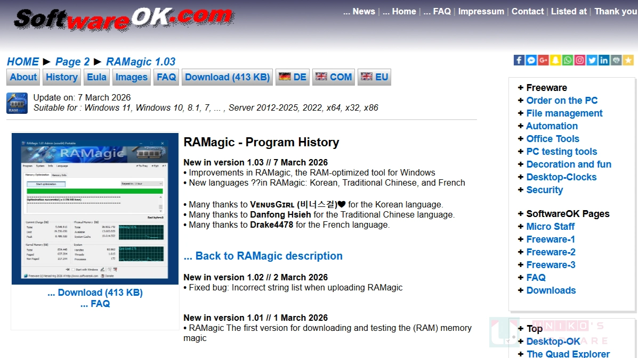Viewport: 638px width, 358px height.
Task: Select the 'New in version 1.03 // 7 March 2026' heading
Action: [x=255, y=162]
